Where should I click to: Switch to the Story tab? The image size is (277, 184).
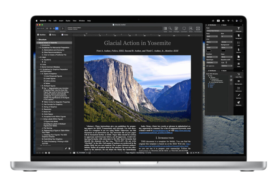pos(52,35)
